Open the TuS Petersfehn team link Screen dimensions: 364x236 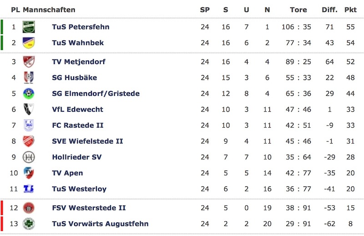(x=81, y=27)
